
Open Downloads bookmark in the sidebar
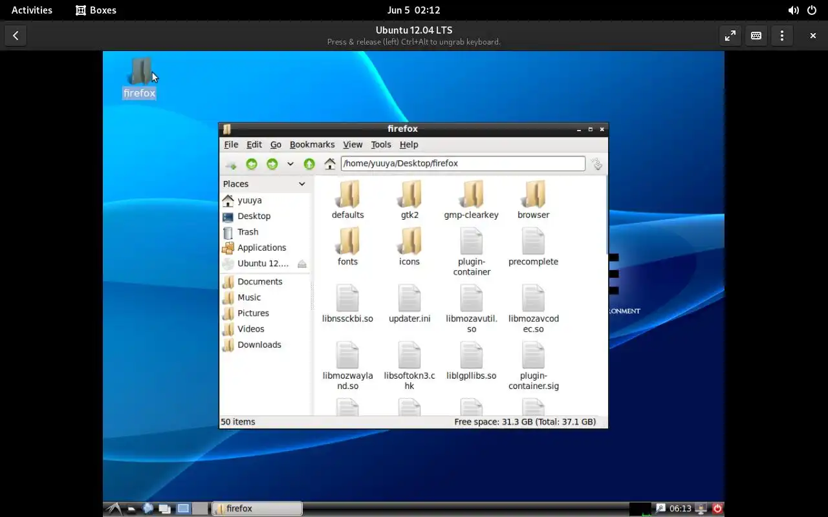[x=265, y=345]
